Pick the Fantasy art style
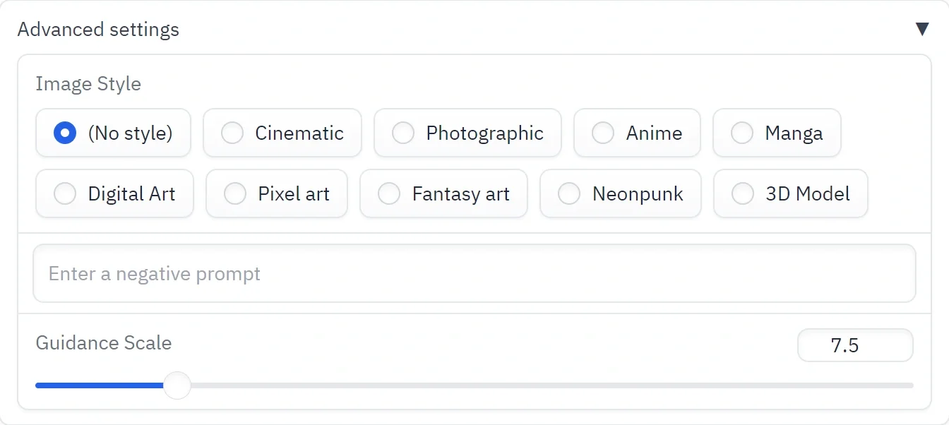This screenshot has width=949, height=425. 389,193
